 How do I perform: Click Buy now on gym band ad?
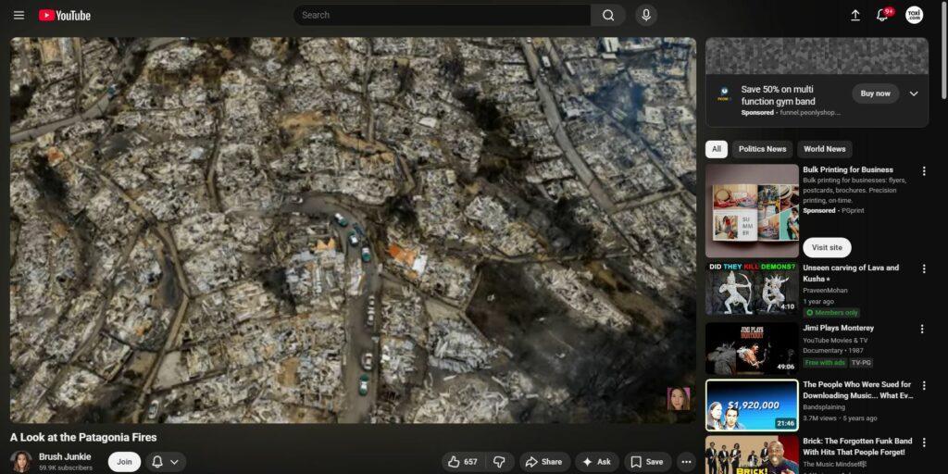click(875, 94)
